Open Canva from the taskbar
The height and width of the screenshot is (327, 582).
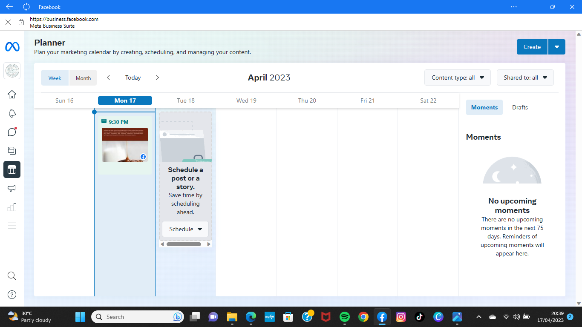click(438, 317)
